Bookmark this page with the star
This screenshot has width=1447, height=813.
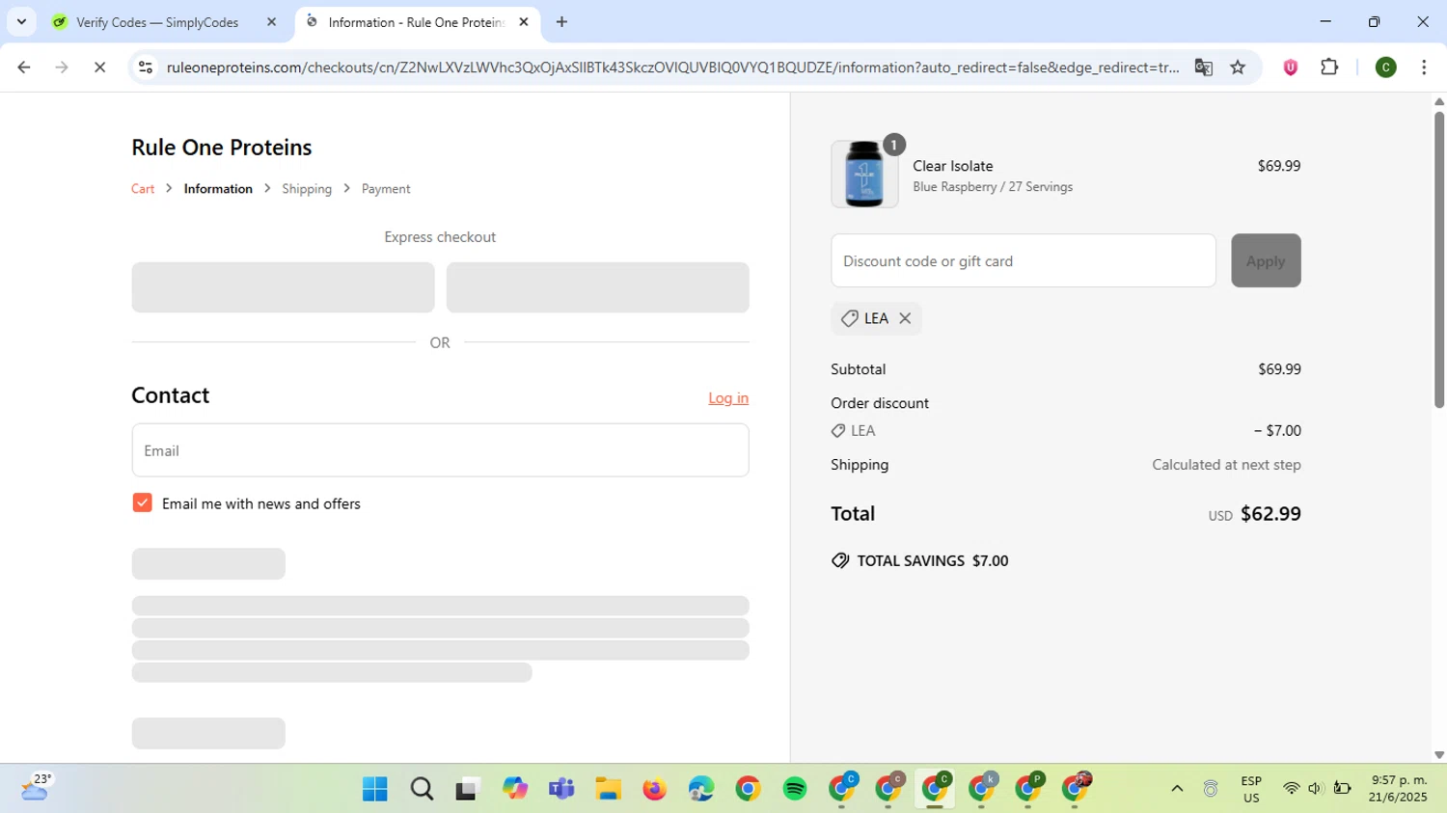point(1238,68)
